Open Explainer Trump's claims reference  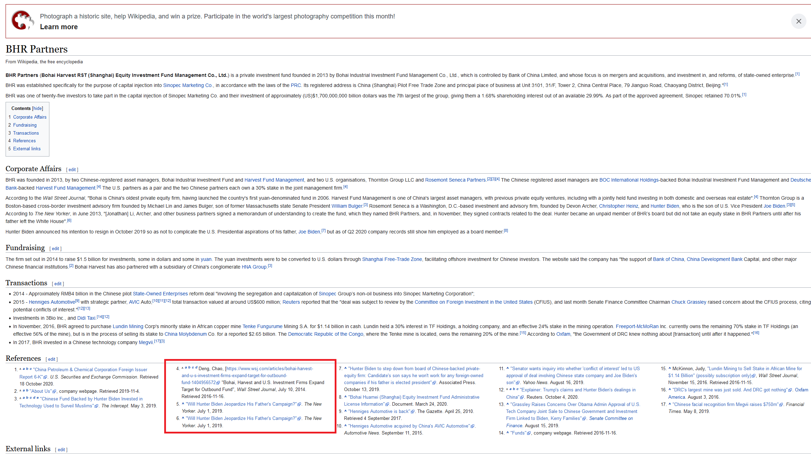pyautogui.click(x=571, y=393)
